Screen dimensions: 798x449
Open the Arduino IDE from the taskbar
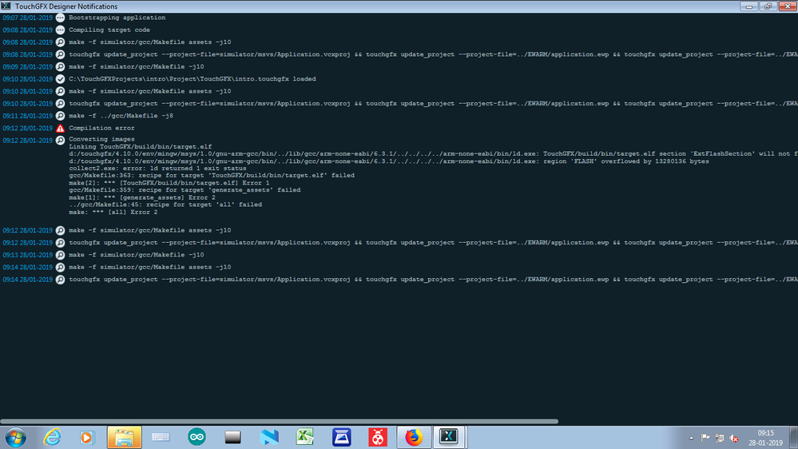[x=197, y=437]
